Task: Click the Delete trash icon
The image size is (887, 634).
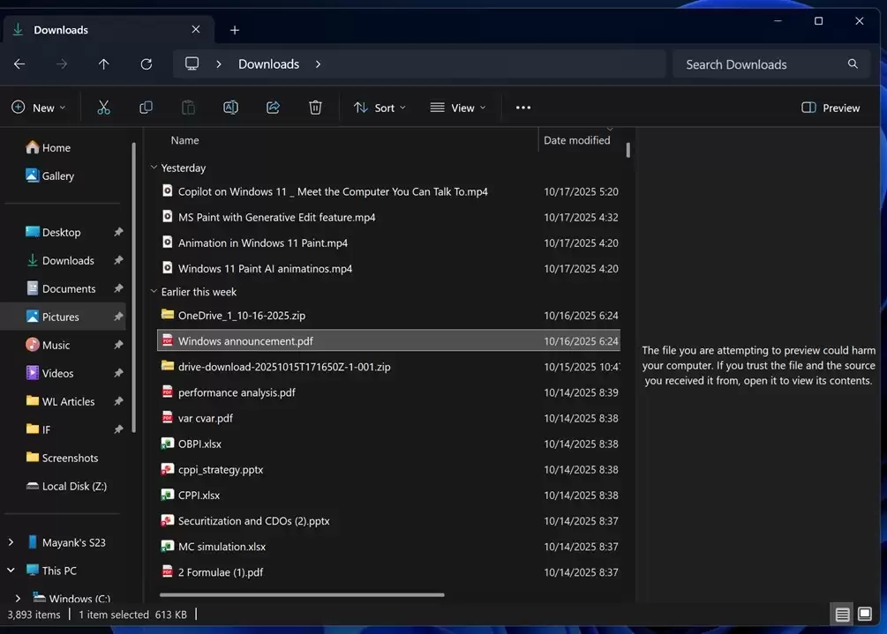Action: (x=315, y=107)
